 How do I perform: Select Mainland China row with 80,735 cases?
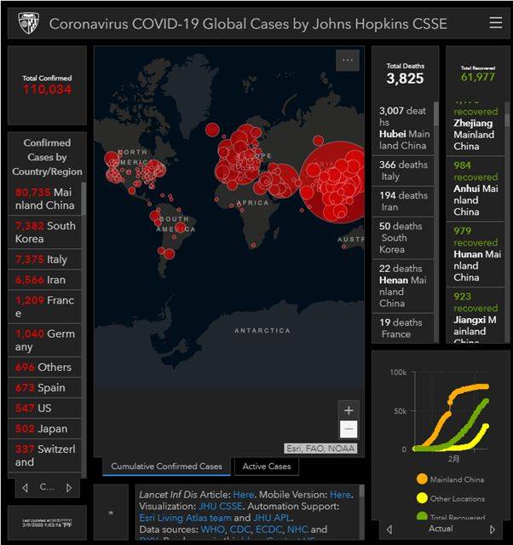44,199
